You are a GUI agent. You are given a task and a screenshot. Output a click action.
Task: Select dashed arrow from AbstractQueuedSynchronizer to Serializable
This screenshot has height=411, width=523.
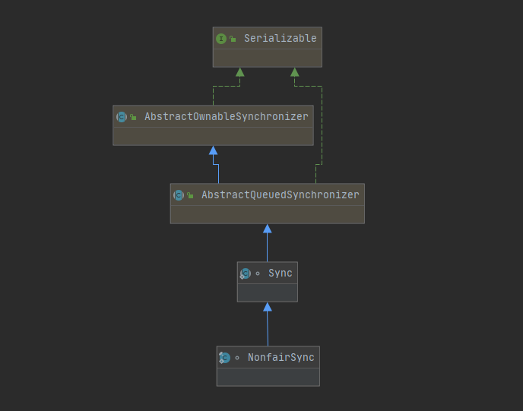(x=322, y=127)
